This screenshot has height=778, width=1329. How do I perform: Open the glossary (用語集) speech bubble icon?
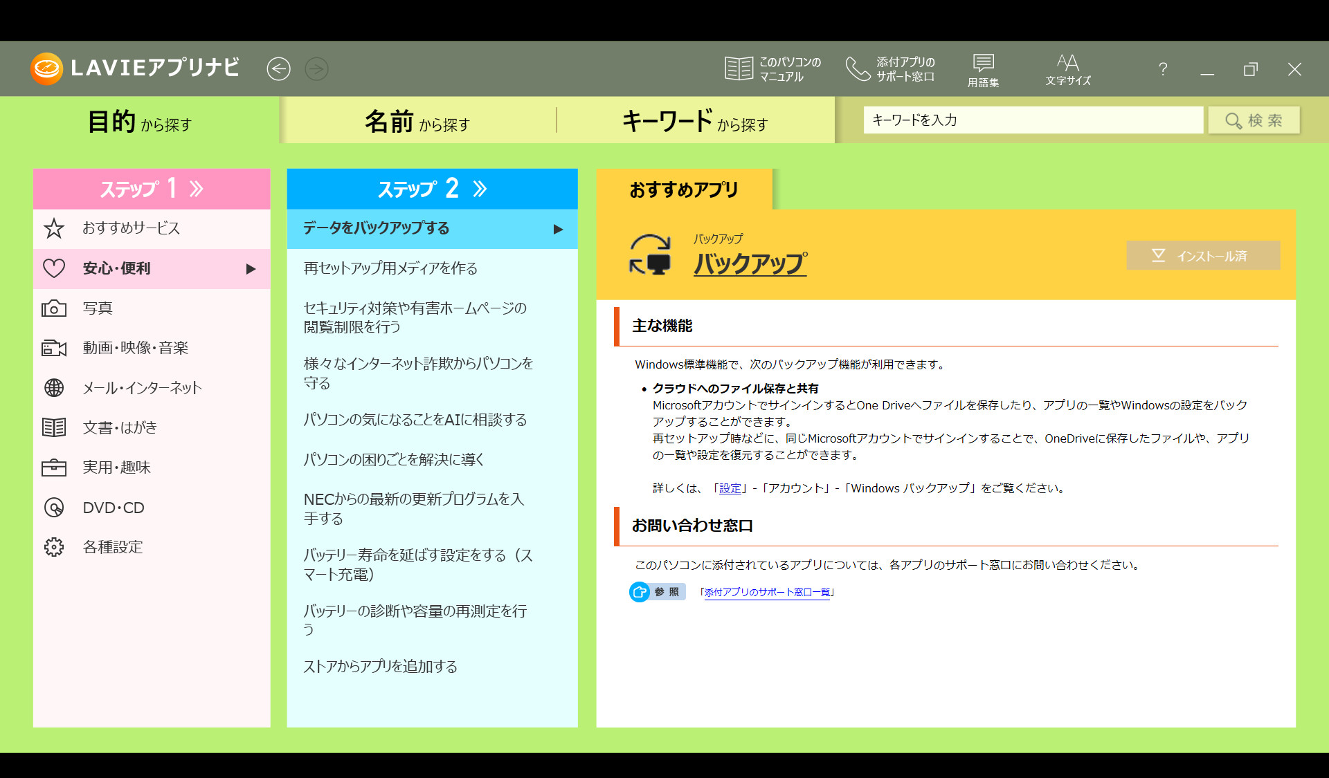983,64
